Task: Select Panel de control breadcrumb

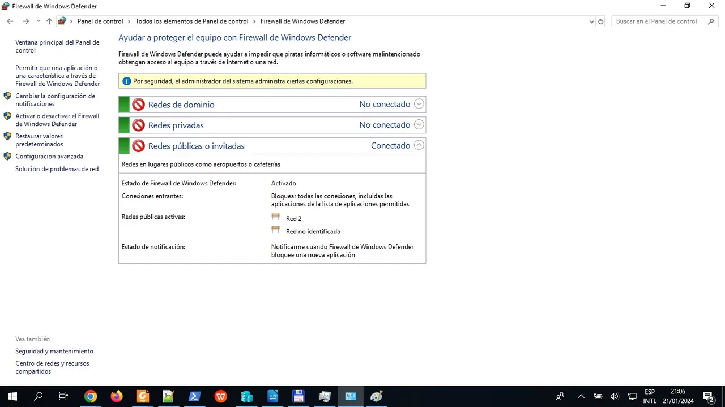Action: [x=100, y=21]
